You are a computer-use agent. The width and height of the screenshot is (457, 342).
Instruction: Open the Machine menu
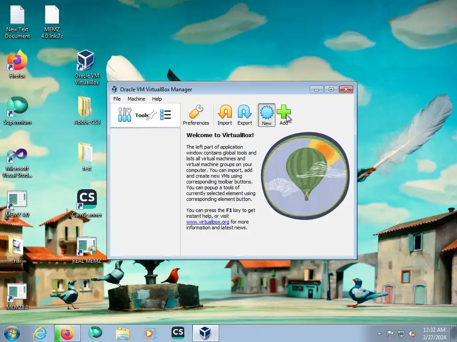[x=137, y=99]
